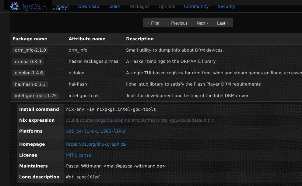Open the Packages nav item

[x=139, y=6]
